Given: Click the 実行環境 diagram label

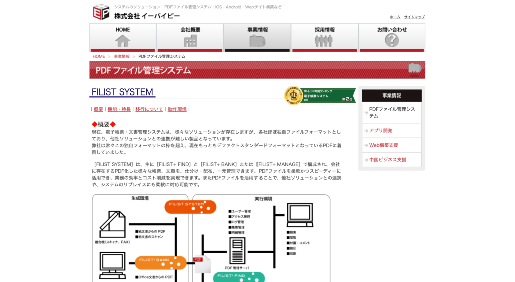Looking at the screenshot, I should pyautogui.click(x=263, y=199).
